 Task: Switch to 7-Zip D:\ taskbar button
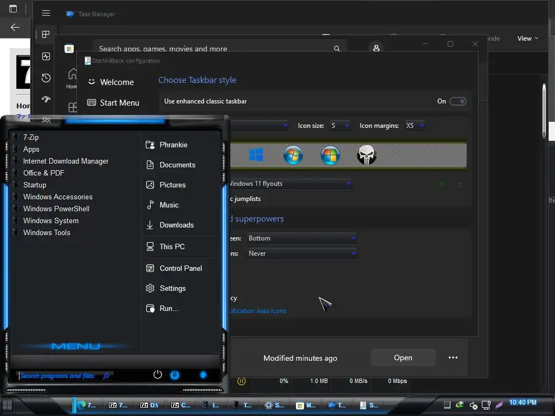149,405
